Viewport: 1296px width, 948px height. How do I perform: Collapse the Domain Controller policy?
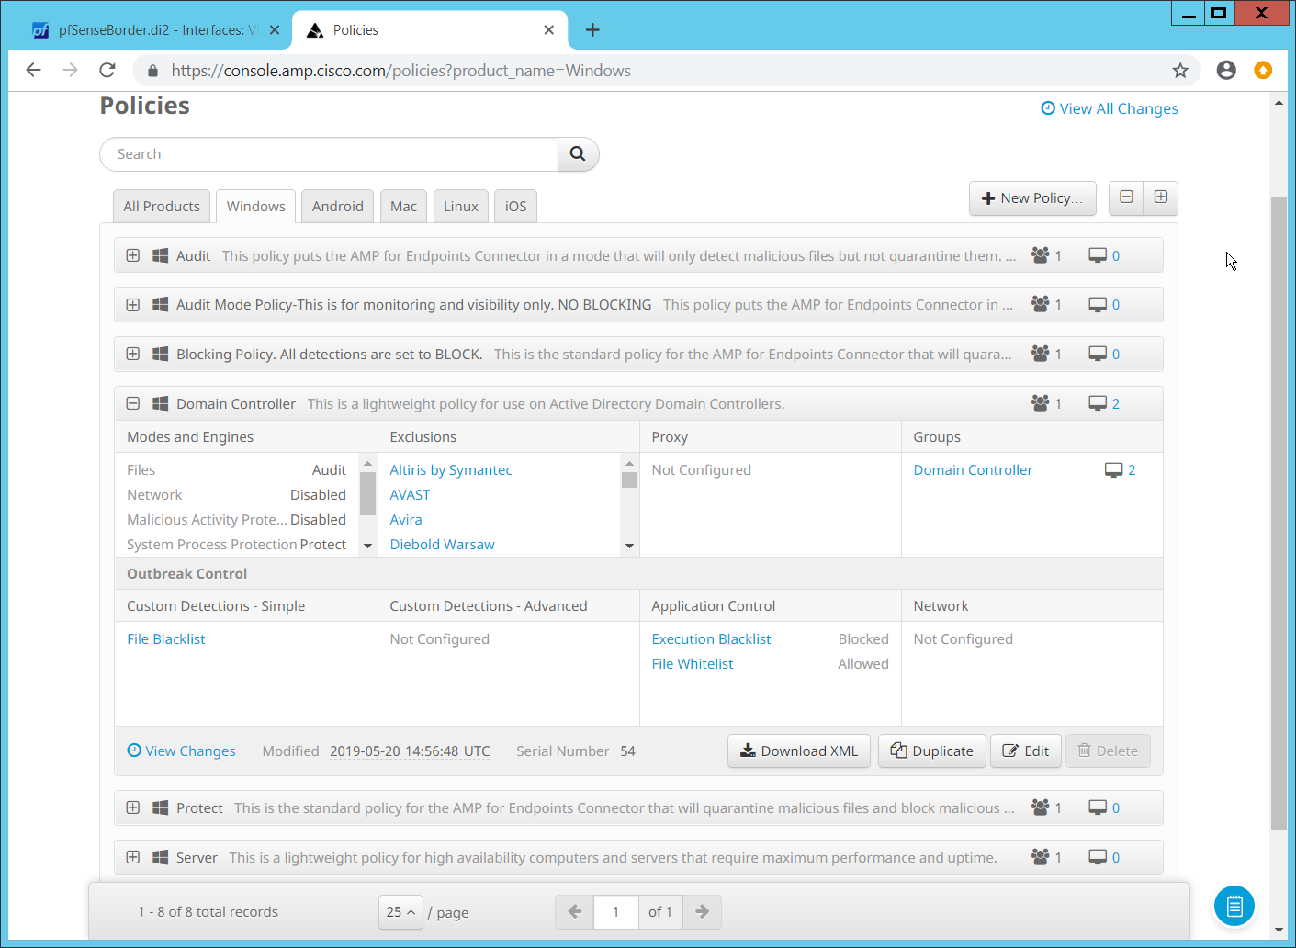(133, 403)
